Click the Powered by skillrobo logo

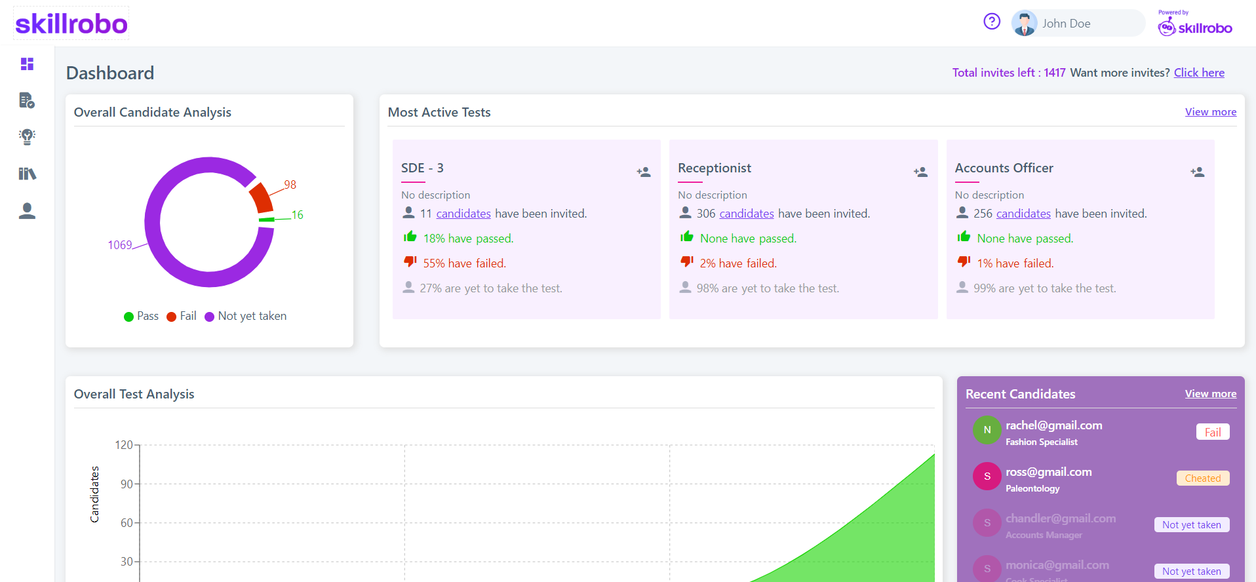pos(1194,23)
